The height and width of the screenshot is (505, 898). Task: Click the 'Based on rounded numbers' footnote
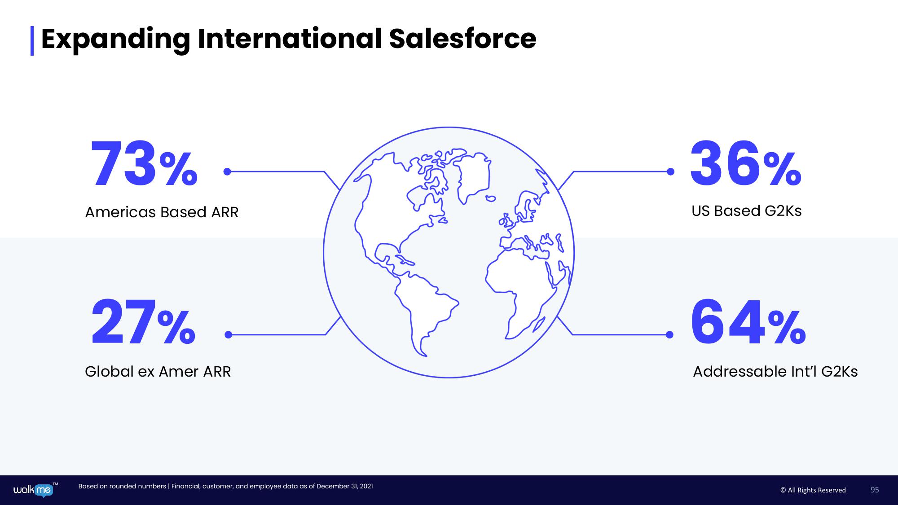tap(225, 486)
